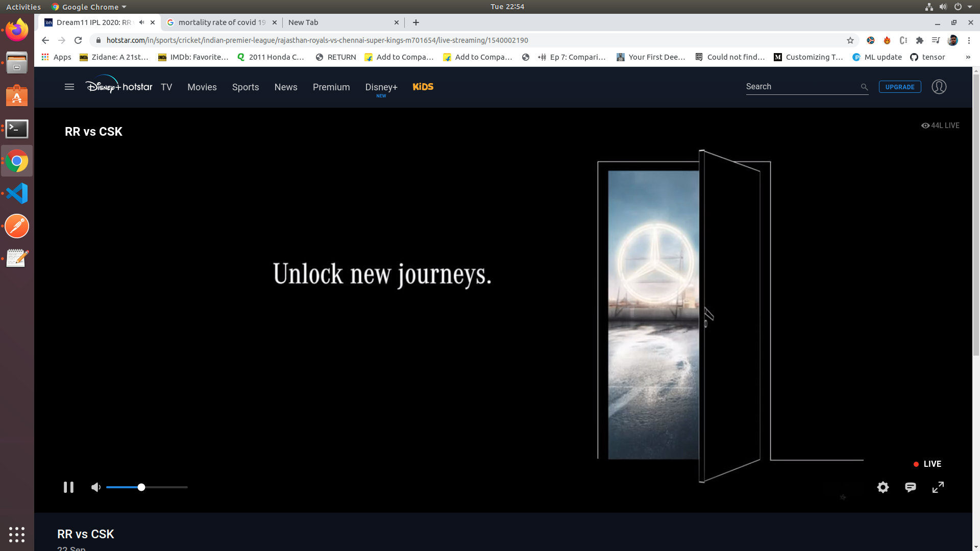The image size is (980, 551).
Task: Switch to mortality rate of covid tab
Action: click(x=222, y=22)
